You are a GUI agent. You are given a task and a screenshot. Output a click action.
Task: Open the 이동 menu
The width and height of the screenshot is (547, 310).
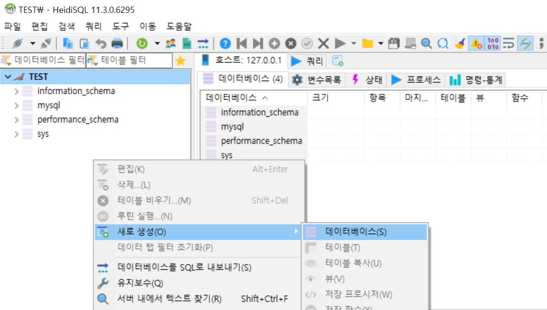click(148, 26)
